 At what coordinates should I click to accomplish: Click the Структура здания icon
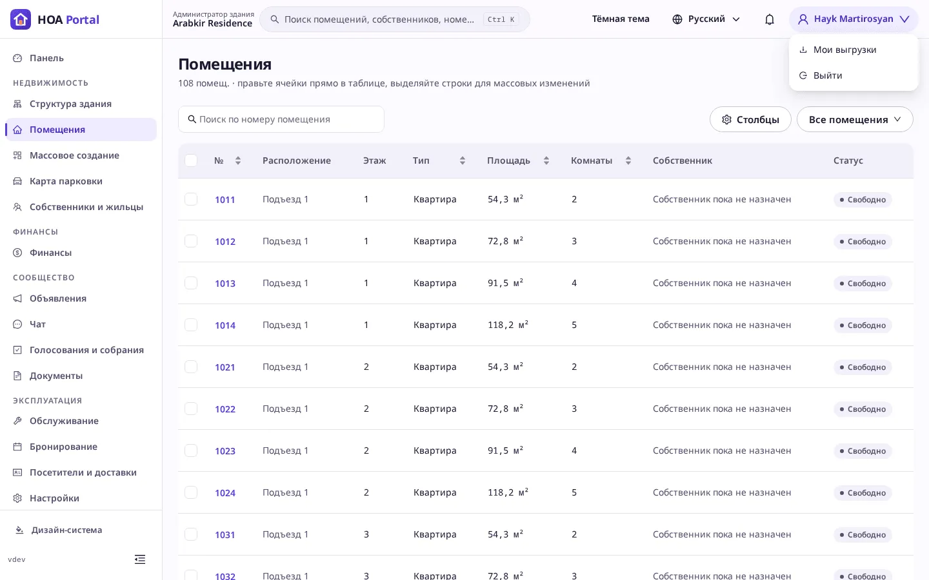[17, 104]
